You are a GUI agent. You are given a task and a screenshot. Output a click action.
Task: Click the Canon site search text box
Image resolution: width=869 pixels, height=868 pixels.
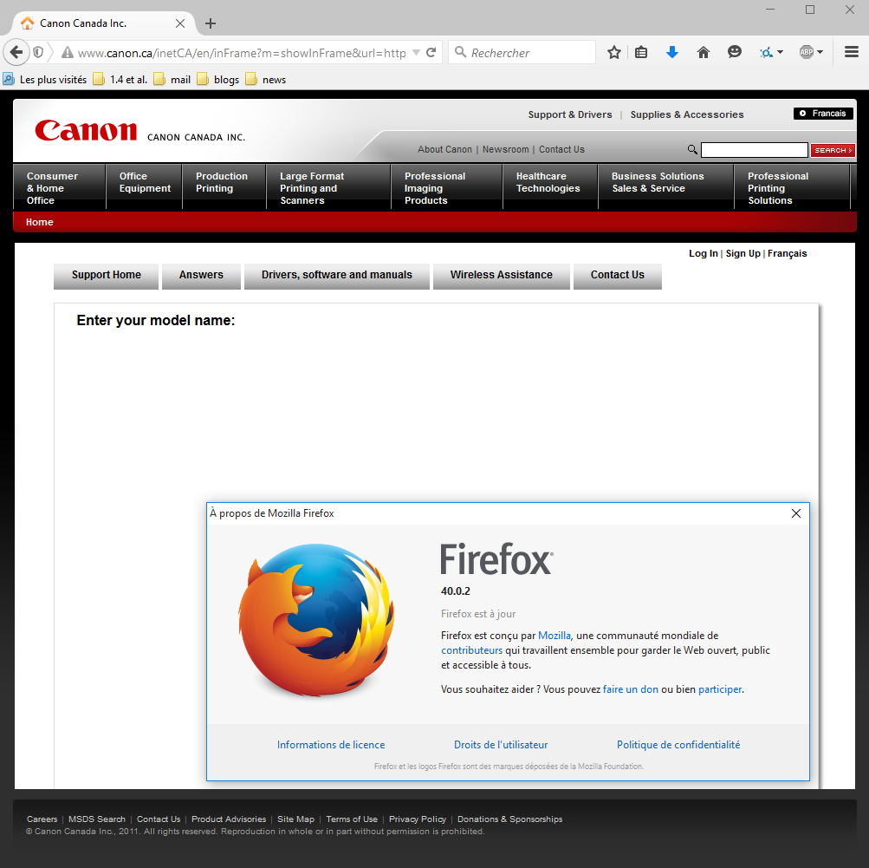(755, 150)
